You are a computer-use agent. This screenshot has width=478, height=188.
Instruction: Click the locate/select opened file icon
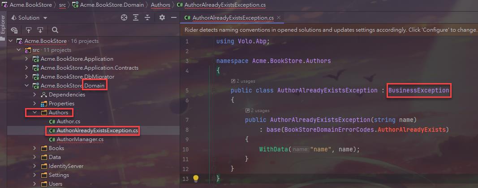(x=125, y=18)
